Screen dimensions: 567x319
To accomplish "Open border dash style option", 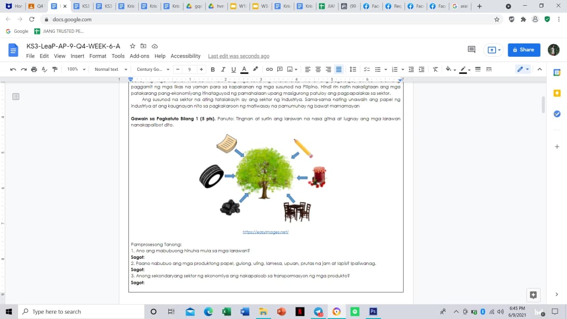I will (489, 69).
